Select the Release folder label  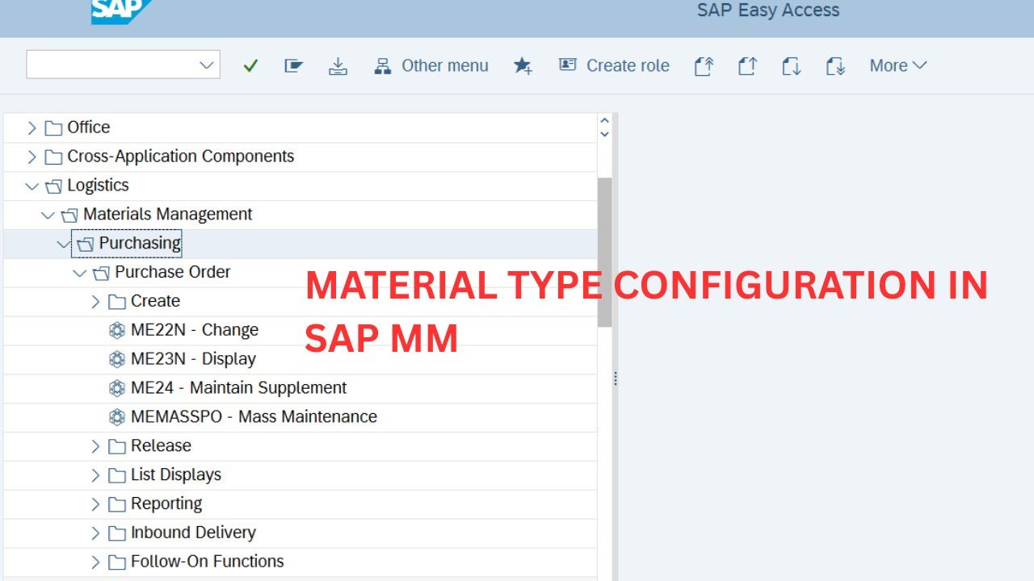(161, 445)
